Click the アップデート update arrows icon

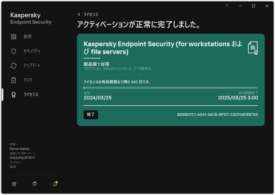coord(14,65)
